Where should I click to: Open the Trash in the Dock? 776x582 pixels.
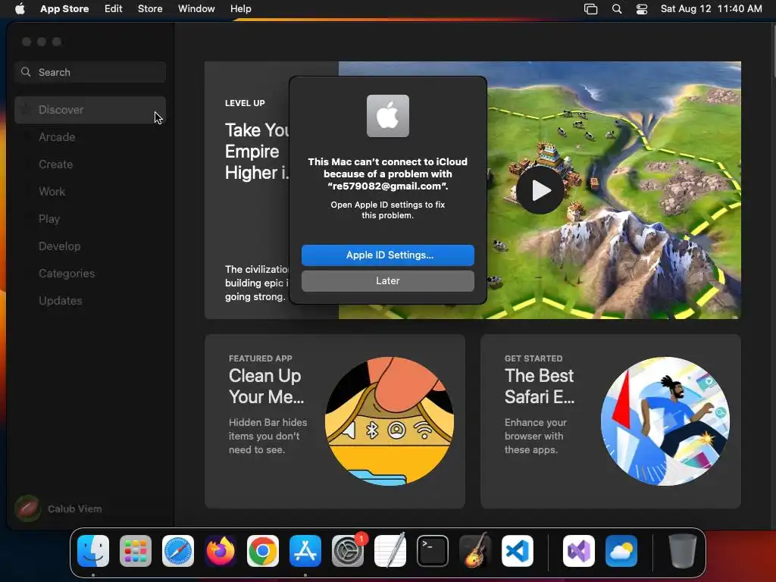click(x=683, y=551)
